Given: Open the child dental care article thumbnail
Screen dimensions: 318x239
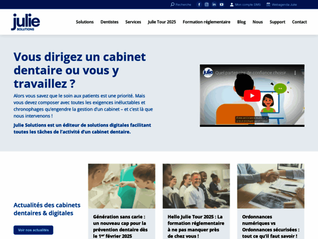Looking at the screenshot, I should (122, 186).
